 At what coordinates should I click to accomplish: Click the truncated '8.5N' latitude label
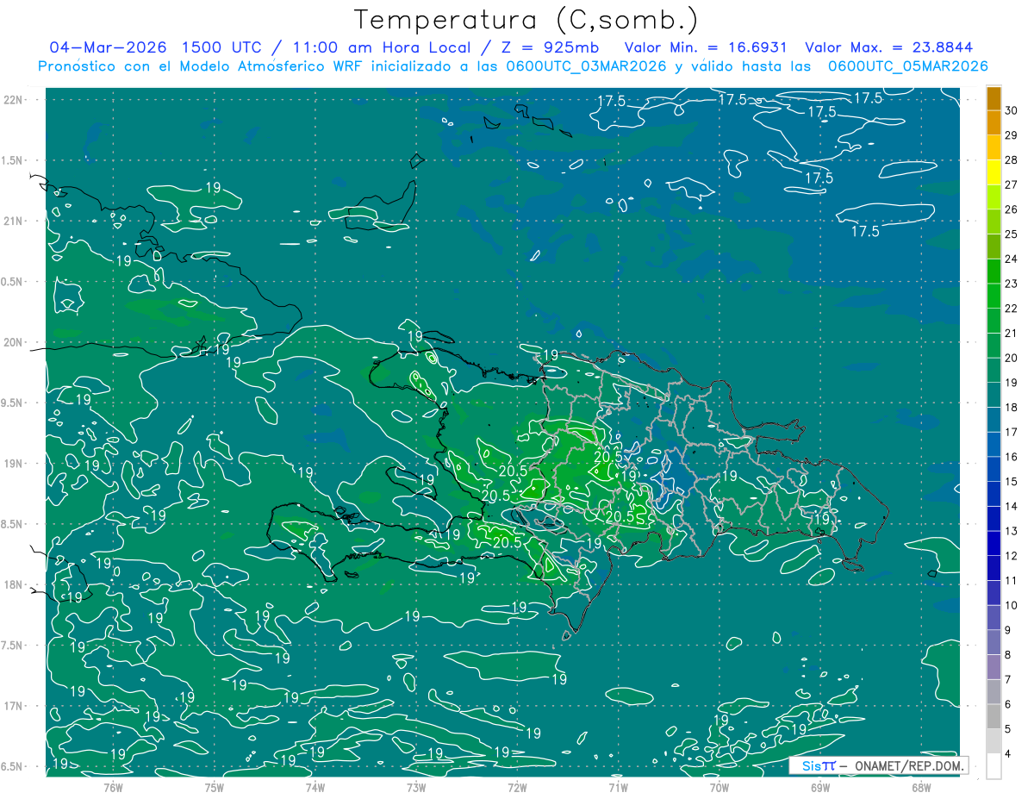[x=11, y=524]
